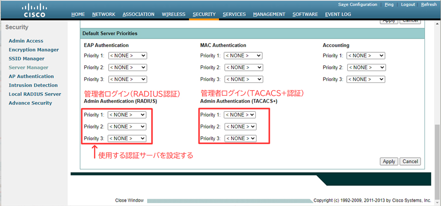Click the bottom Cancel button
This screenshot has height=206, width=441.
click(410, 162)
